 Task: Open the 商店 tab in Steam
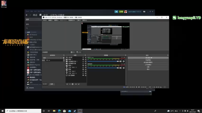tap(35, 15)
